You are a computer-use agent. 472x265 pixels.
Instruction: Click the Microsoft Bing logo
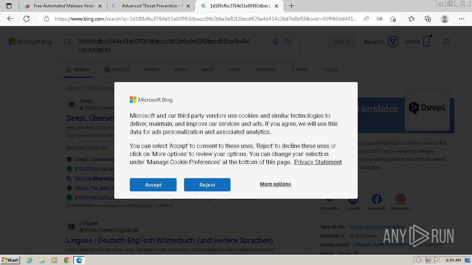pos(30,42)
